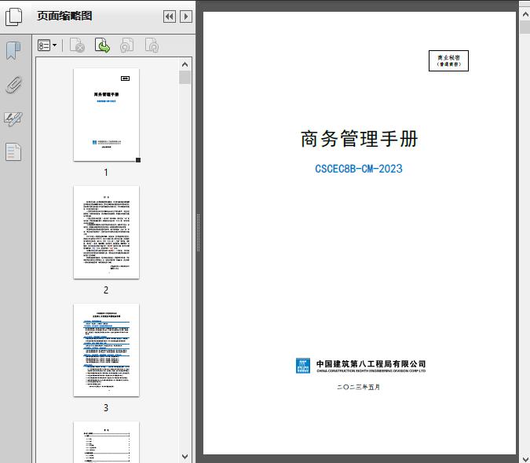Select page 3 thumbnail

click(106, 350)
